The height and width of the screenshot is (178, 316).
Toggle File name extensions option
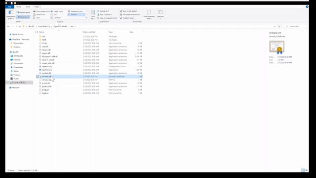[130, 14]
